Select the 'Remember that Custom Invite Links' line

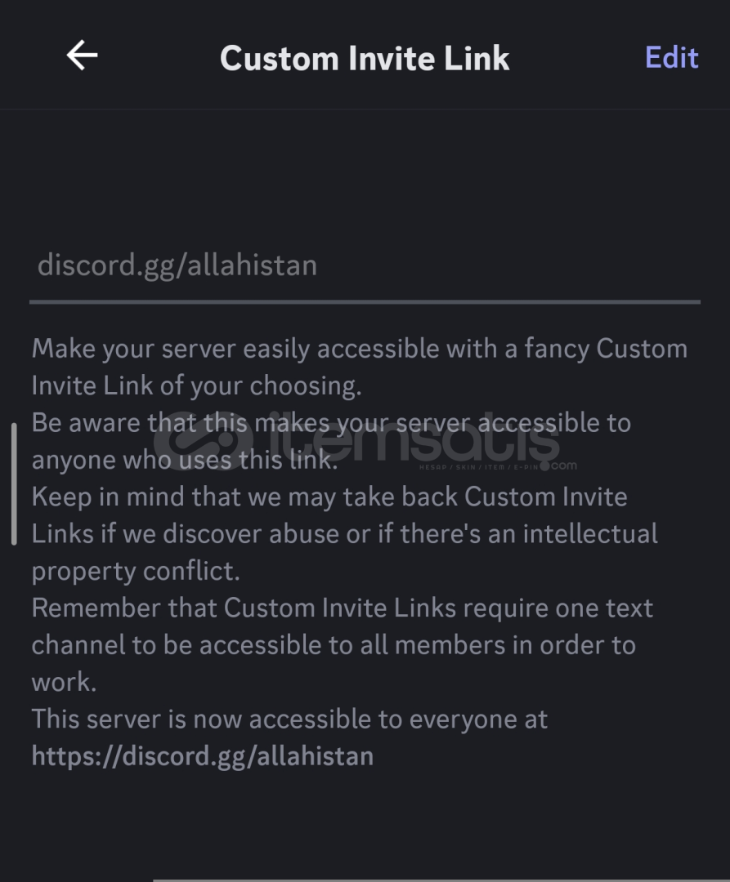tap(343, 608)
